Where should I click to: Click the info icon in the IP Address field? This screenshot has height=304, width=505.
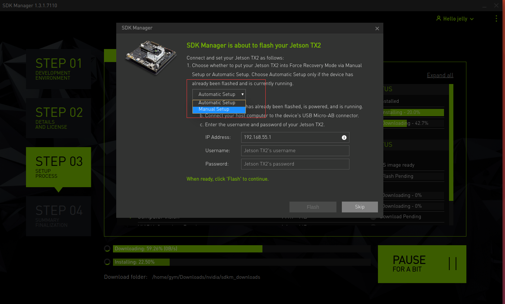point(344,137)
